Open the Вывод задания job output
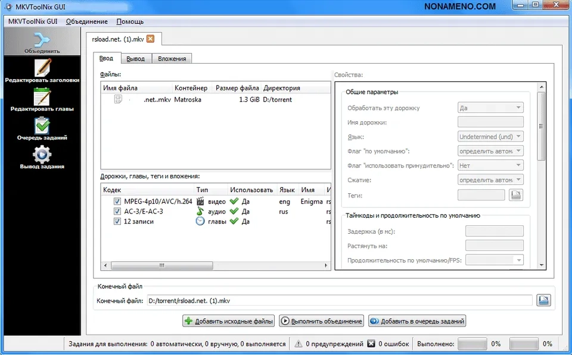This screenshot has height=355, width=572. pyautogui.click(x=42, y=158)
